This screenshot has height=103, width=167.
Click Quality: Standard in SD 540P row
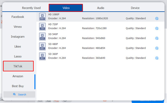[136, 38]
